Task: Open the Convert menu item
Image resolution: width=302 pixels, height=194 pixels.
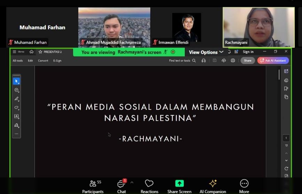Action: [x=43, y=60]
